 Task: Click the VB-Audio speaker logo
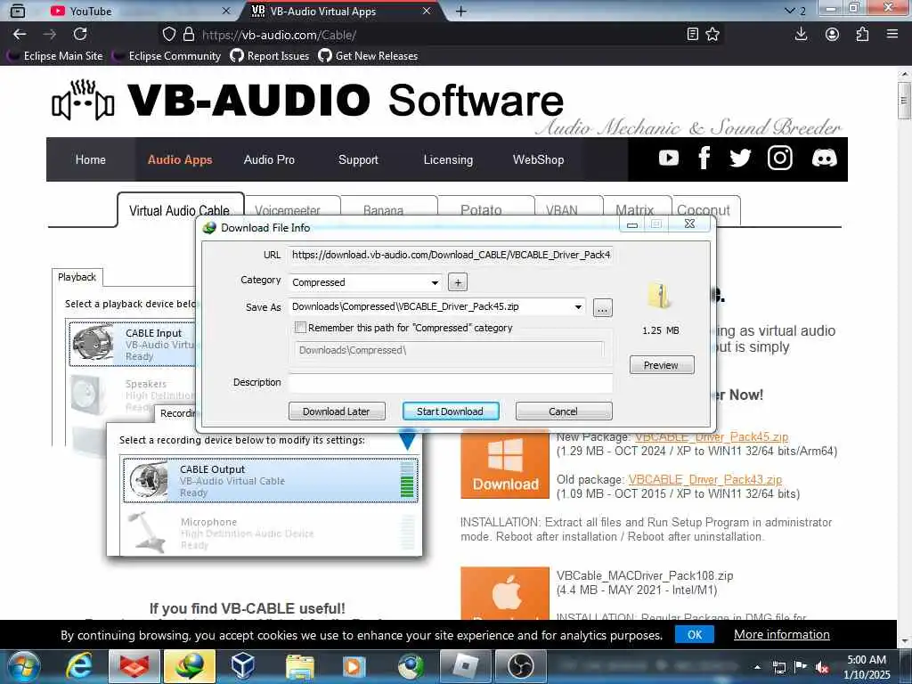(x=83, y=101)
